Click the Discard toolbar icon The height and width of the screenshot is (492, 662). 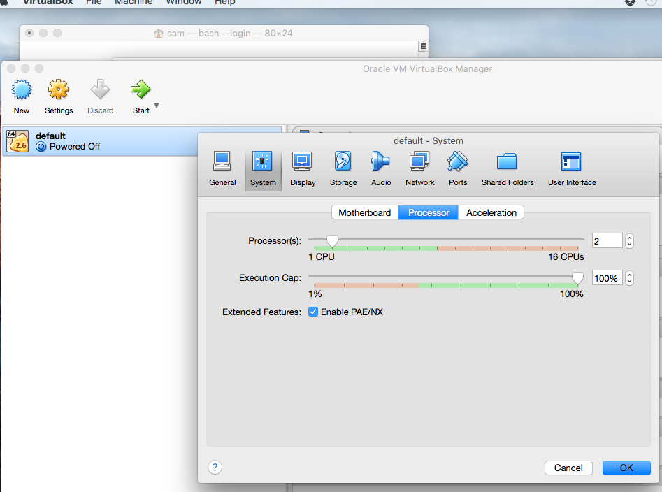100,89
